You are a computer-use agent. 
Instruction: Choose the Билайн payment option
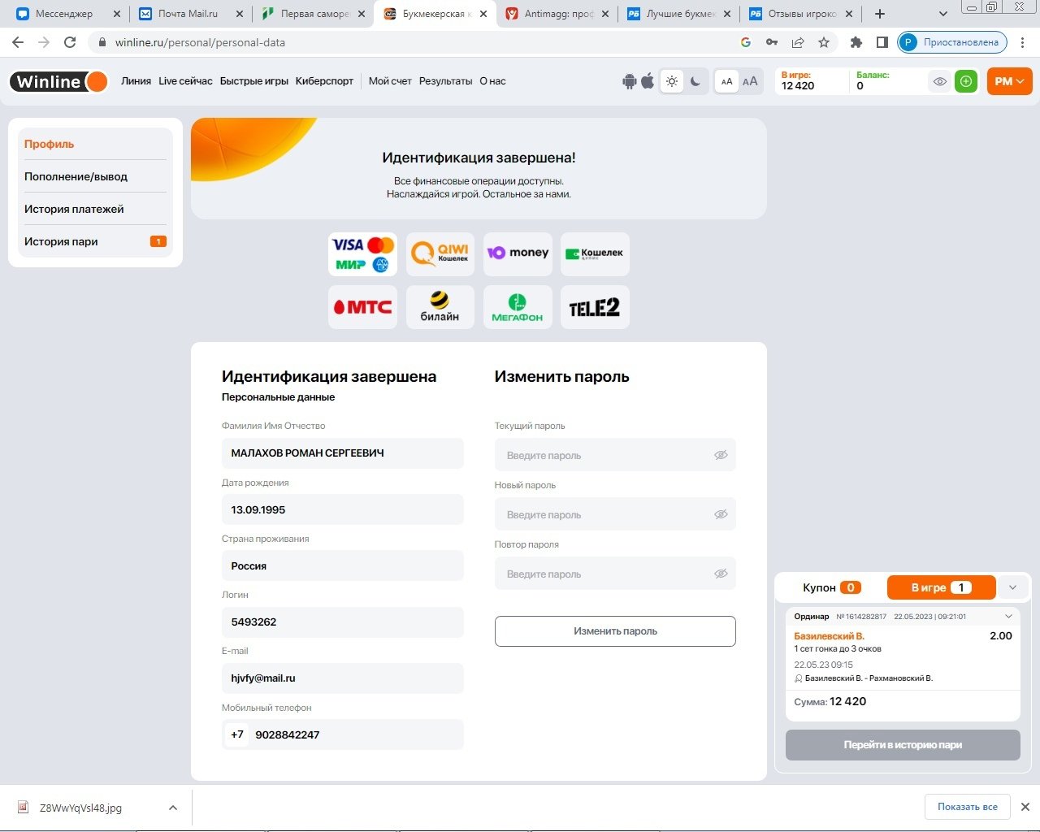pyautogui.click(x=440, y=307)
